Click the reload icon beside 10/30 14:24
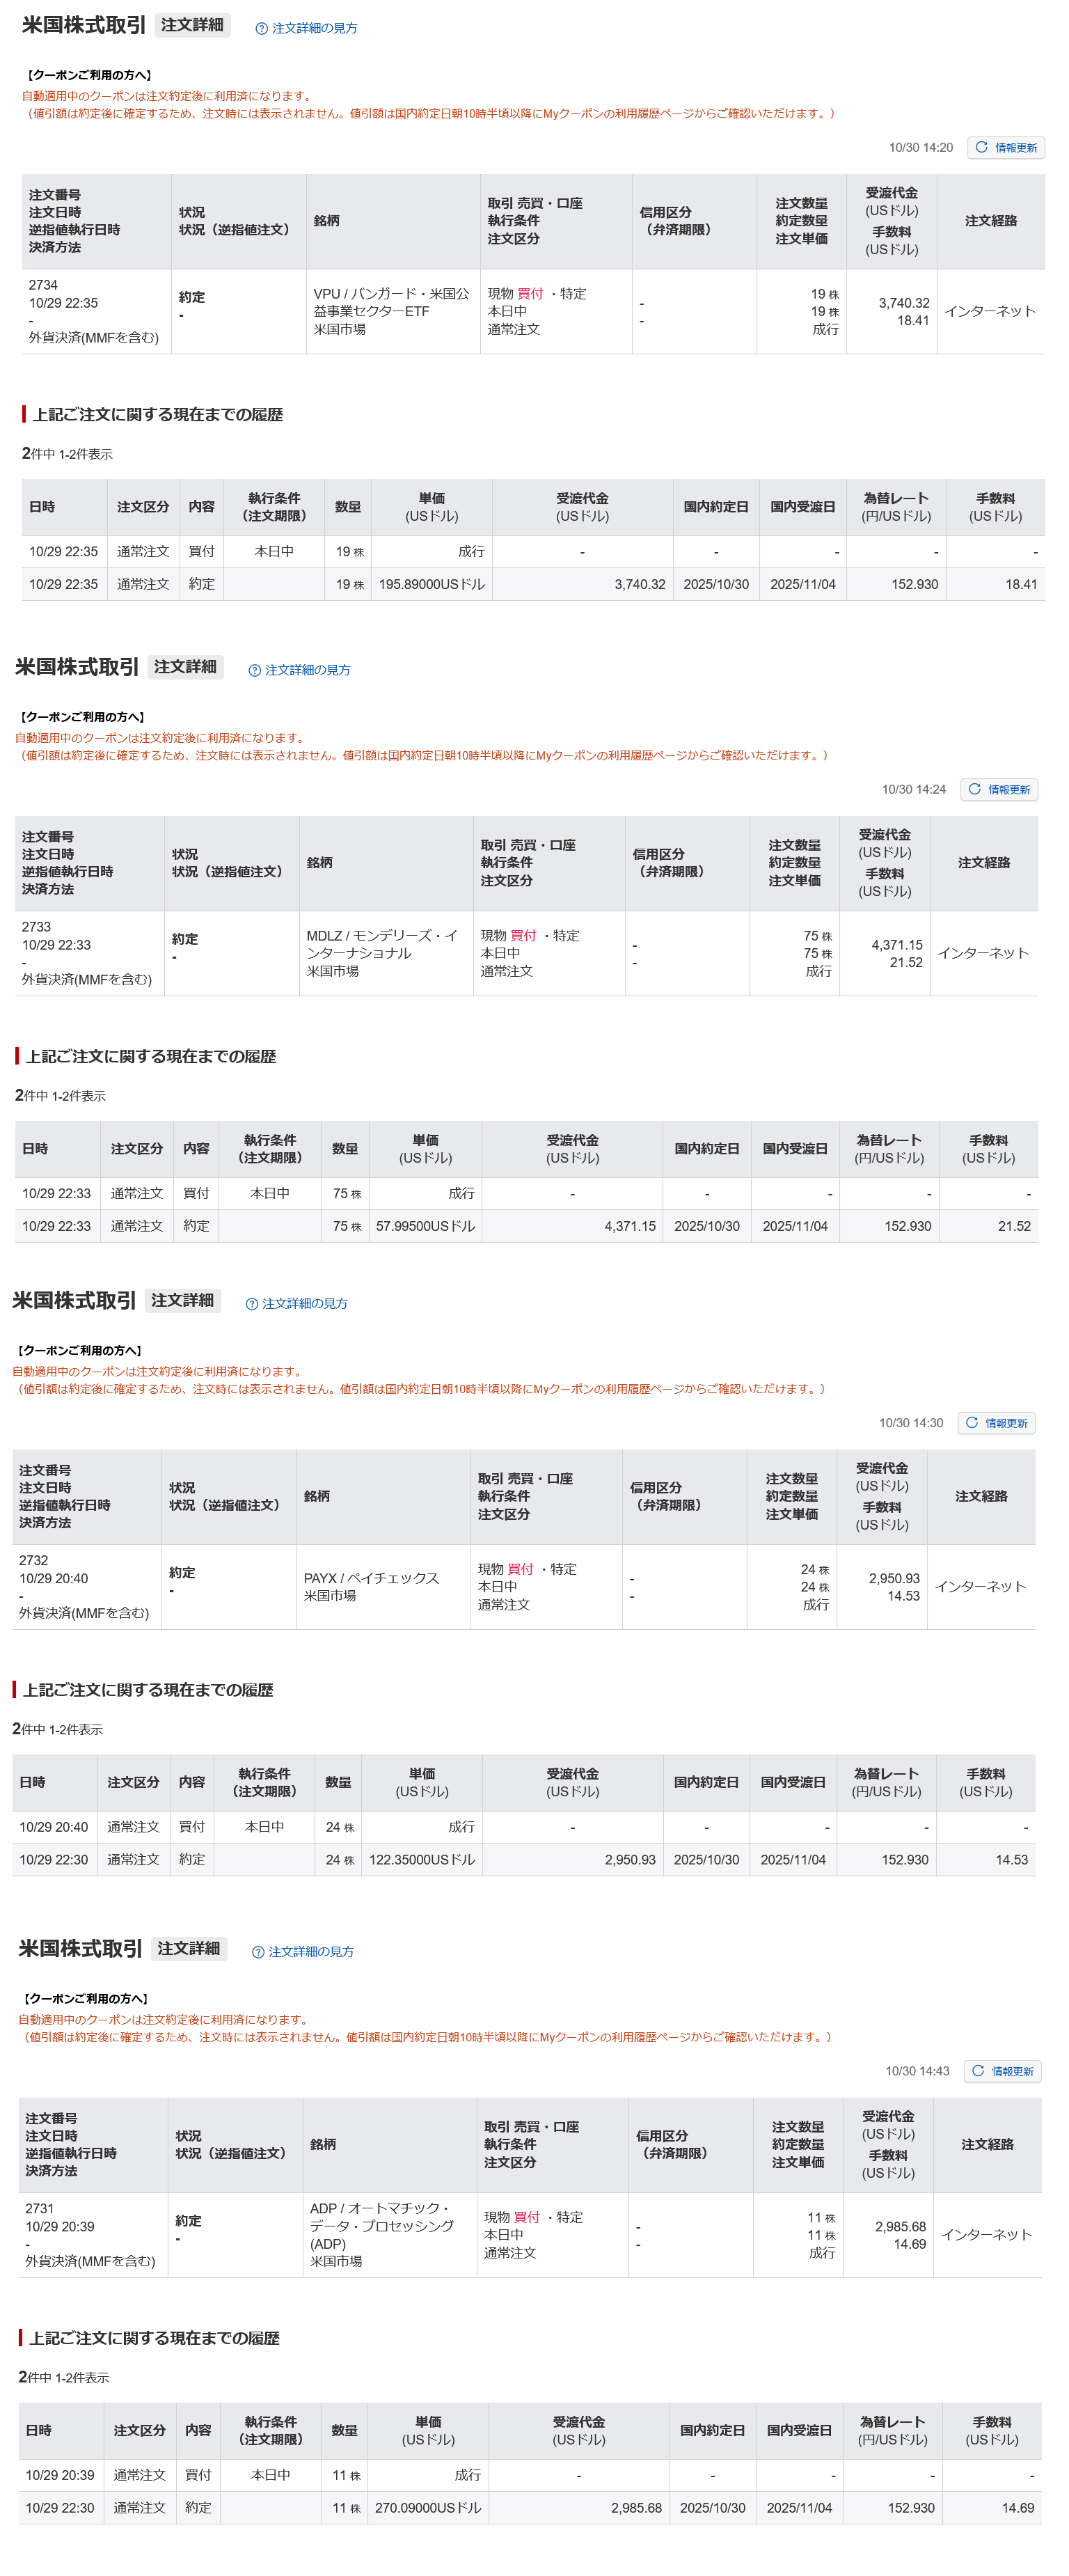This screenshot has height=2576, width=1069. coord(974,790)
